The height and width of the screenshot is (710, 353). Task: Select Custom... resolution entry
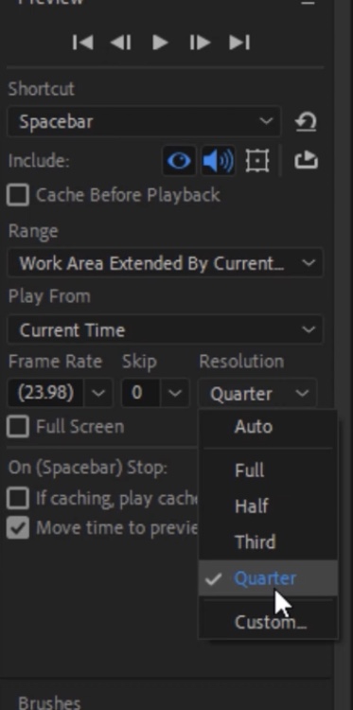pyautogui.click(x=269, y=622)
